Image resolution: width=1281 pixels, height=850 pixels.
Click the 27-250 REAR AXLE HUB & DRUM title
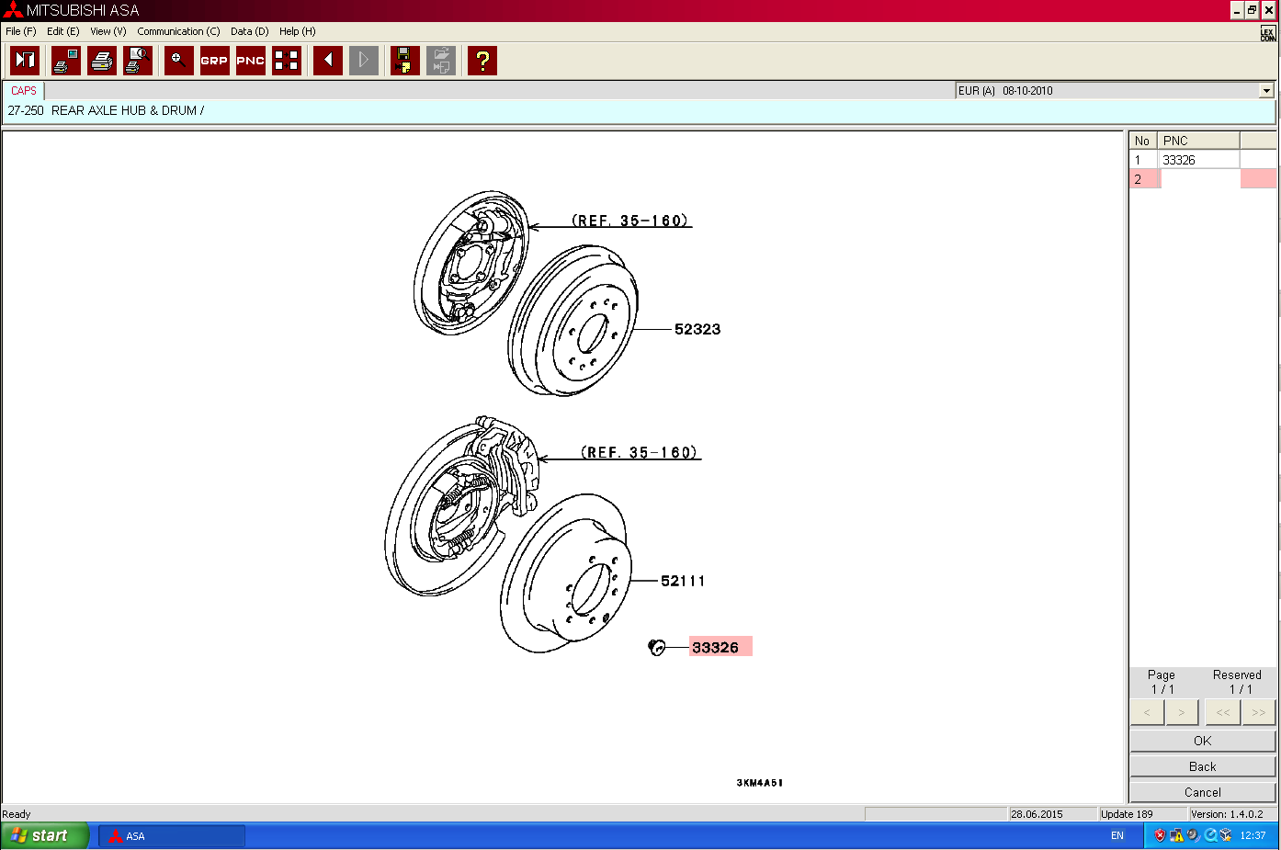pos(107,110)
